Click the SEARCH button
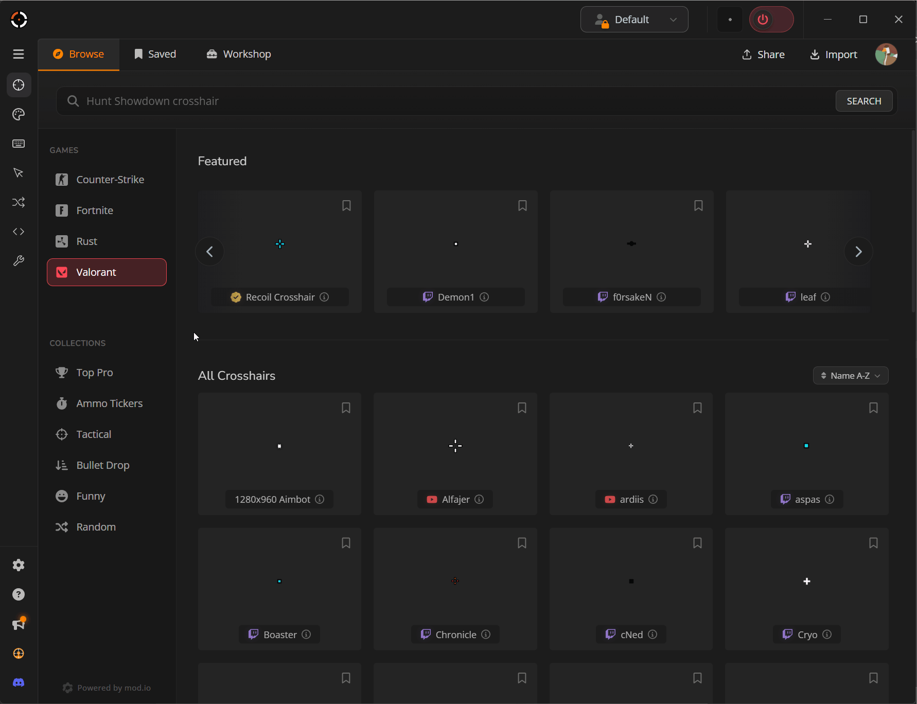Viewport: 917px width, 704px height. pos(863,101)
